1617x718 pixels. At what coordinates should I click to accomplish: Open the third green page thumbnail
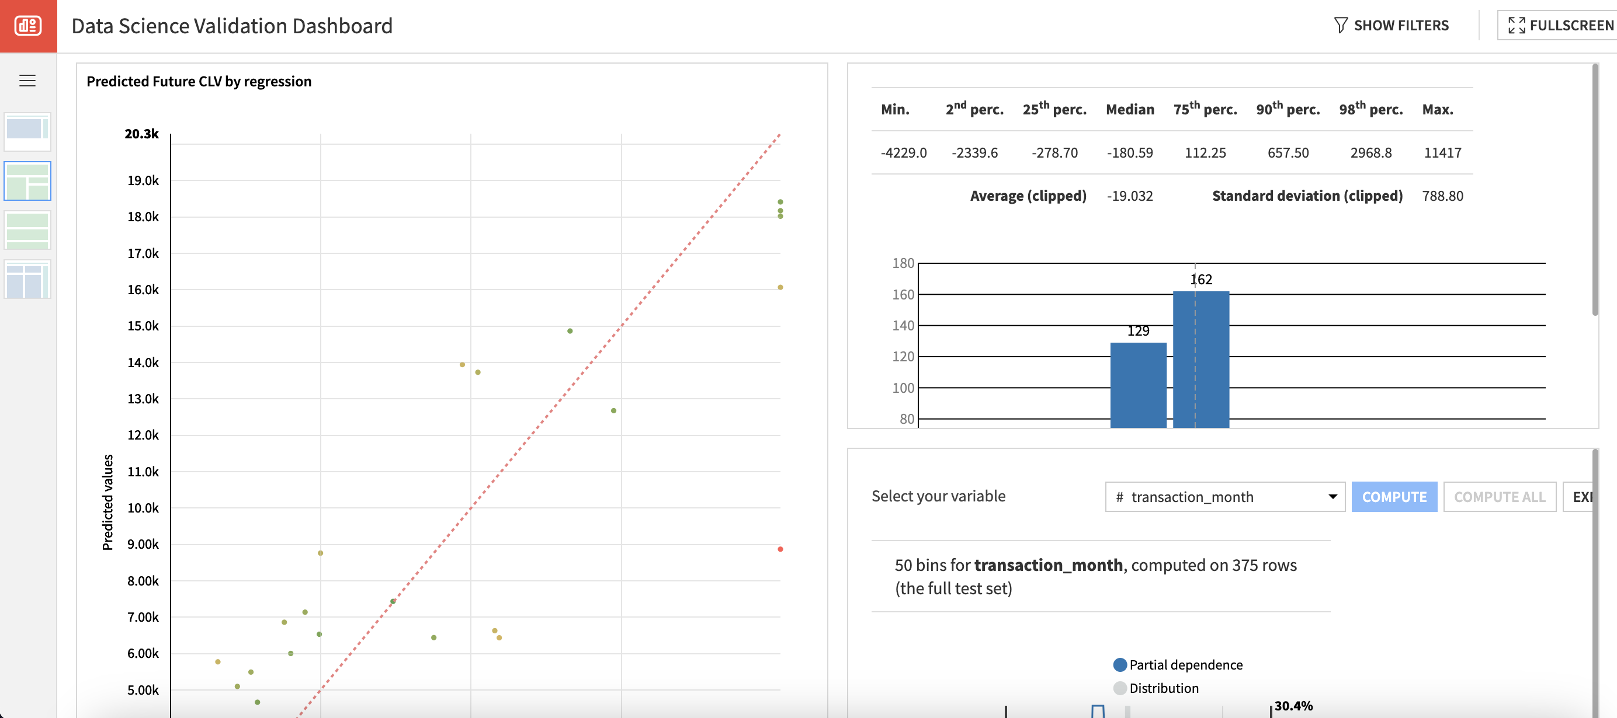(x=27, y=229)
